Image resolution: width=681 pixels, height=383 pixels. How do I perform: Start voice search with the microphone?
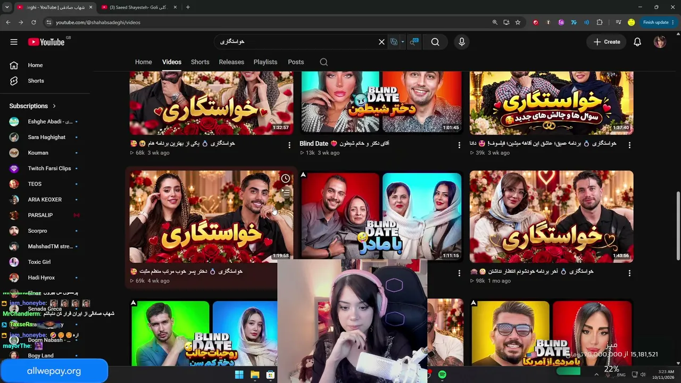coord(462,42)
